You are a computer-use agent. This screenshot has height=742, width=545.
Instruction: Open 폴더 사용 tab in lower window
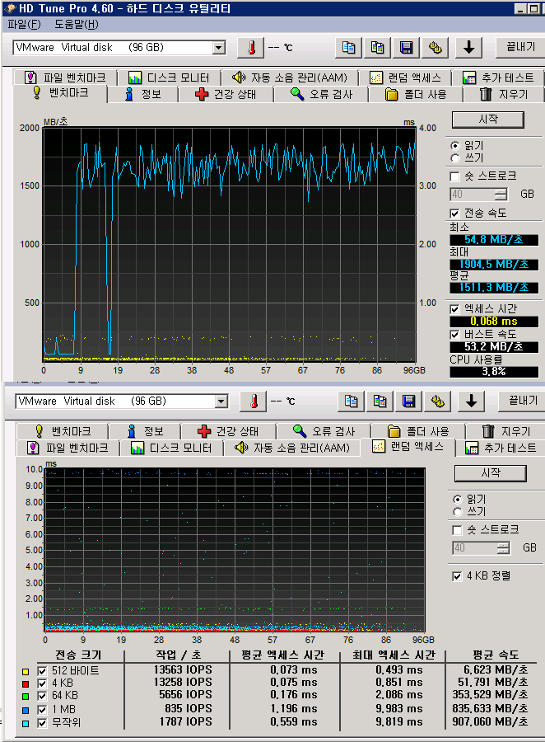tap(418, 431)
